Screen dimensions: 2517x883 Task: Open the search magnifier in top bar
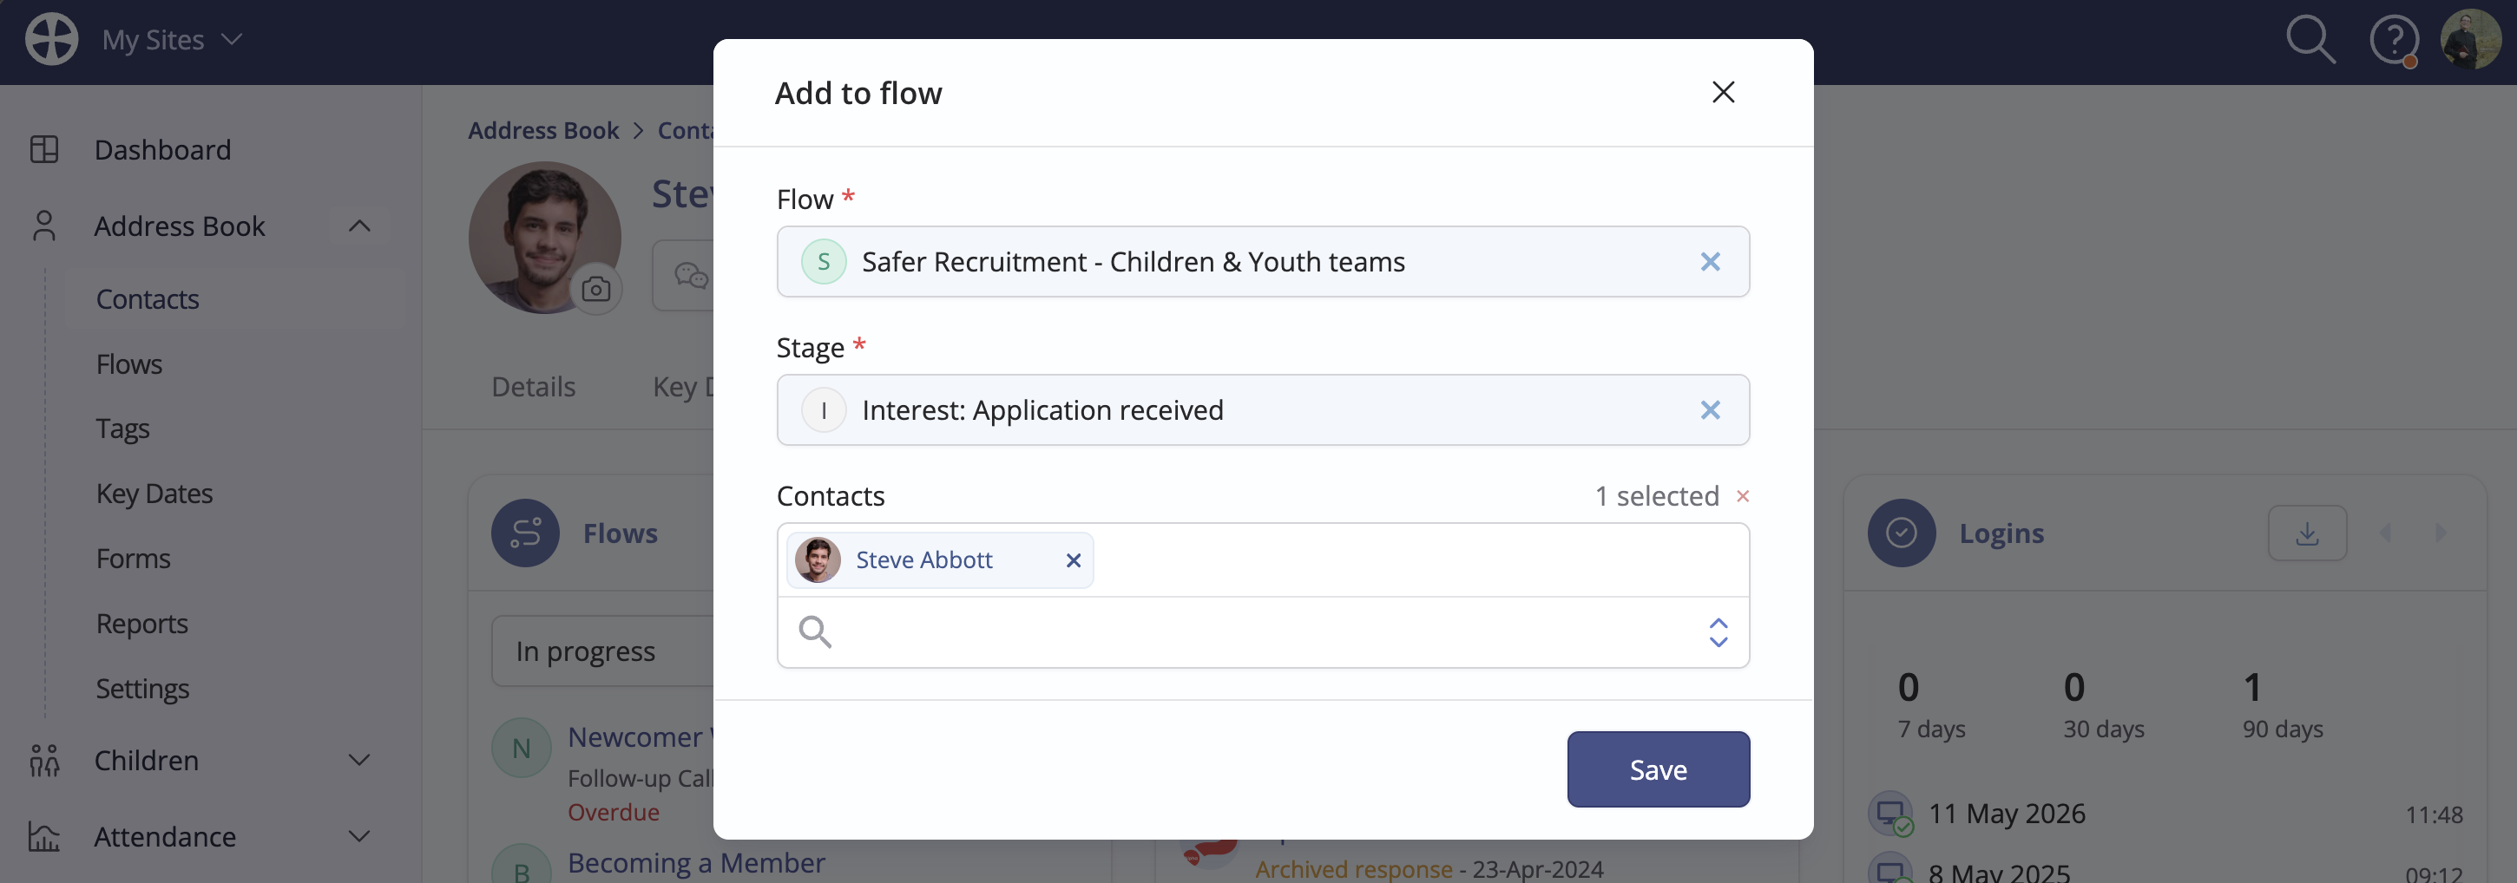[x=2310, y=40]
